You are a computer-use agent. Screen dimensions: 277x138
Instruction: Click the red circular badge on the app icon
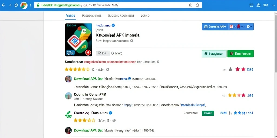[88, 53]
